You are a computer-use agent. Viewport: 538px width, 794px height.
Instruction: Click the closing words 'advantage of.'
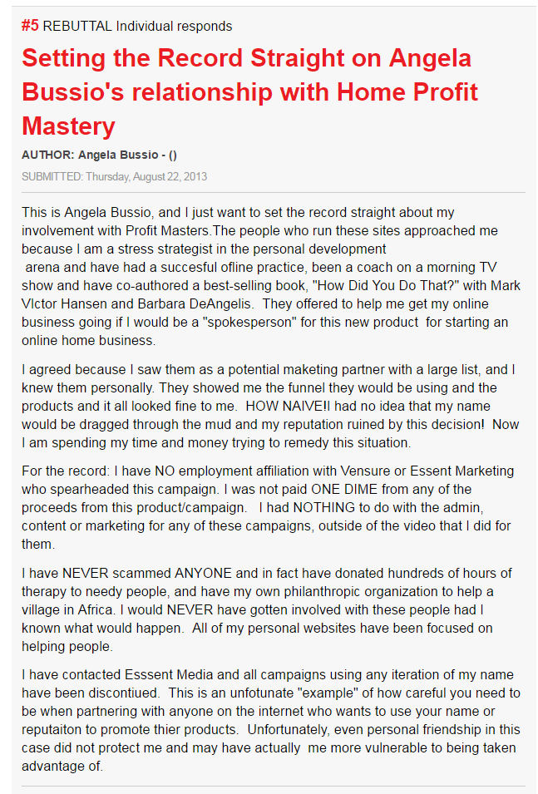62,766
